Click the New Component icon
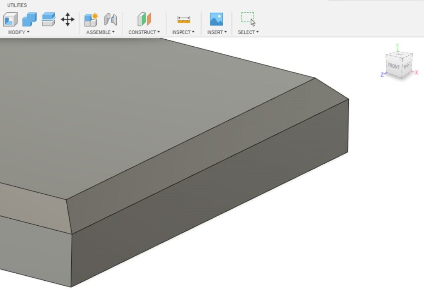424x303 pixels. (x=91, y=19)
